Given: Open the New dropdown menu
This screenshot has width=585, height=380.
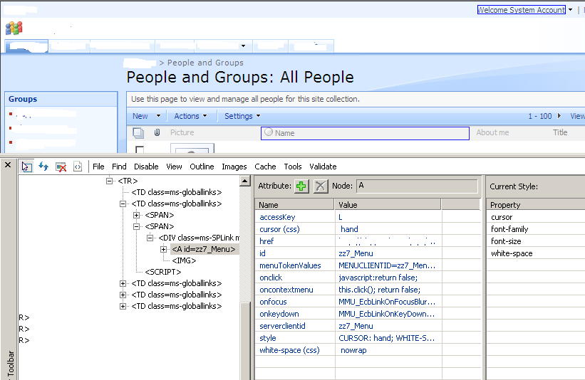Looking at the screenshot, I should (x=146, y=116).
